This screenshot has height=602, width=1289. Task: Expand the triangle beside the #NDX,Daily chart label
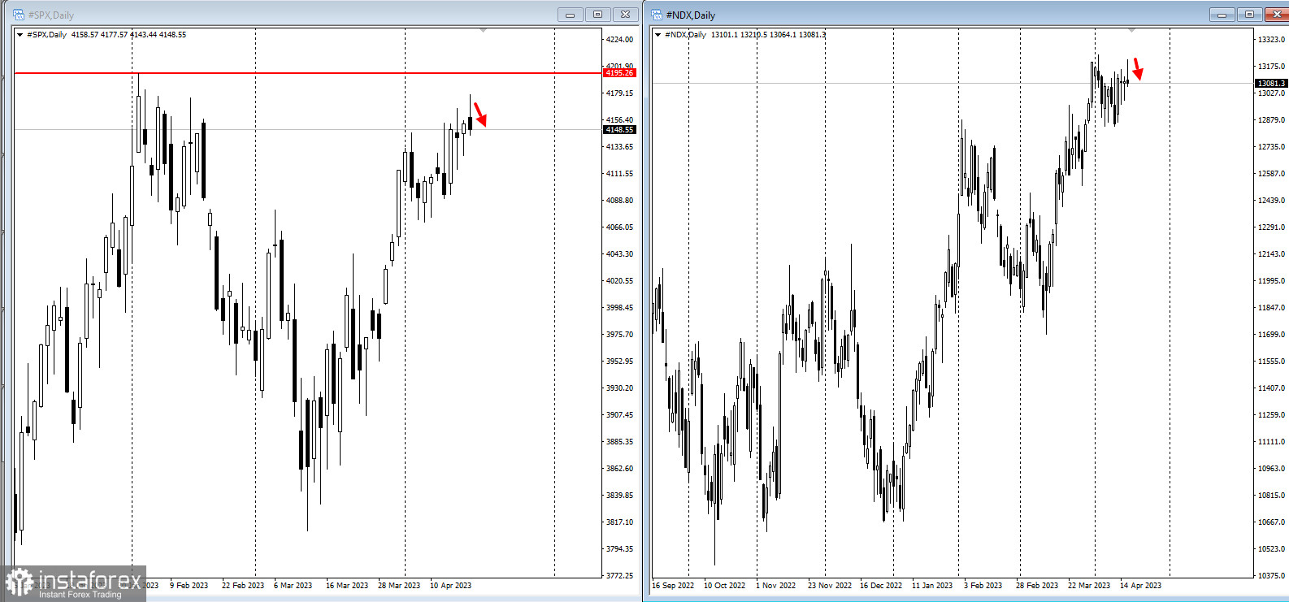658,35
